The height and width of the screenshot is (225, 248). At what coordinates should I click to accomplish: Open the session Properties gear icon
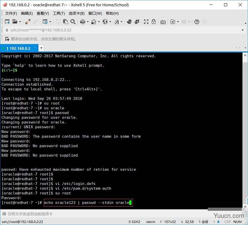pos(45,22)
